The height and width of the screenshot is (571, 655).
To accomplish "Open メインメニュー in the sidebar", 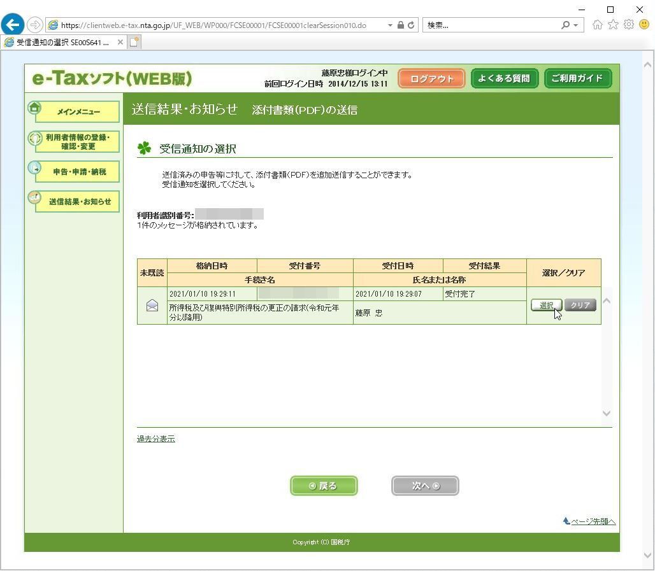I will click(78, 111).
